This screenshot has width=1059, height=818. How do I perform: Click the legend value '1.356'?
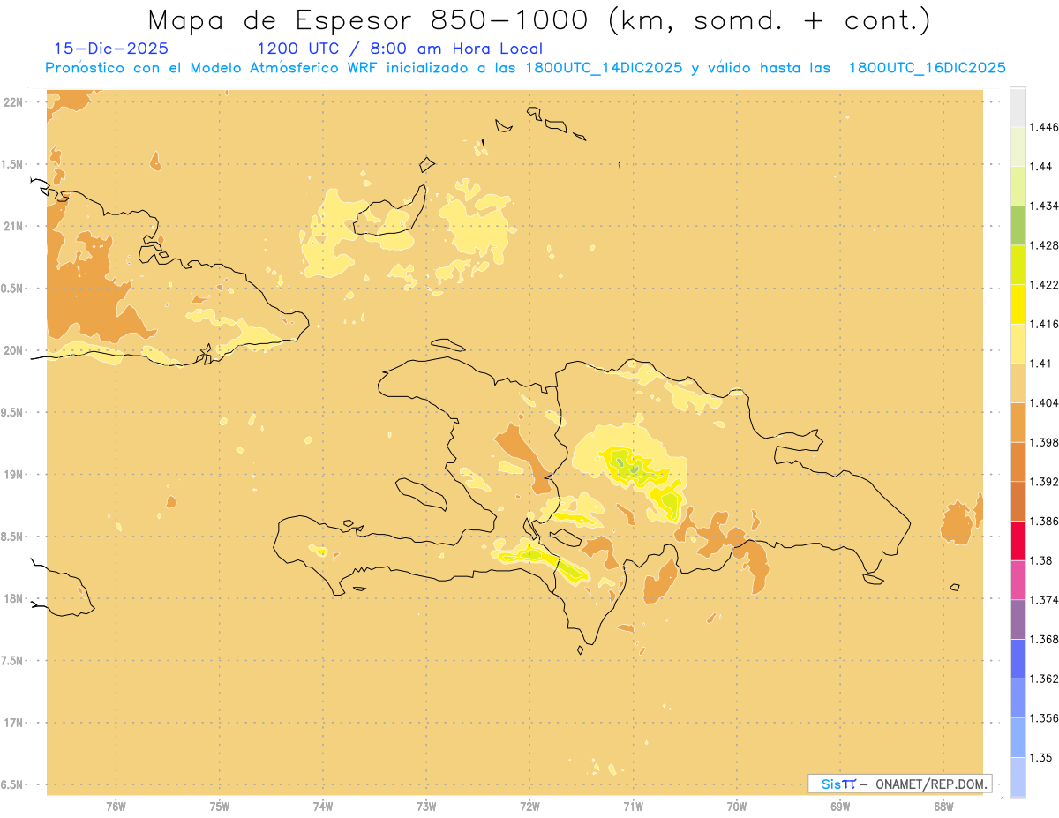point(1043,718)
